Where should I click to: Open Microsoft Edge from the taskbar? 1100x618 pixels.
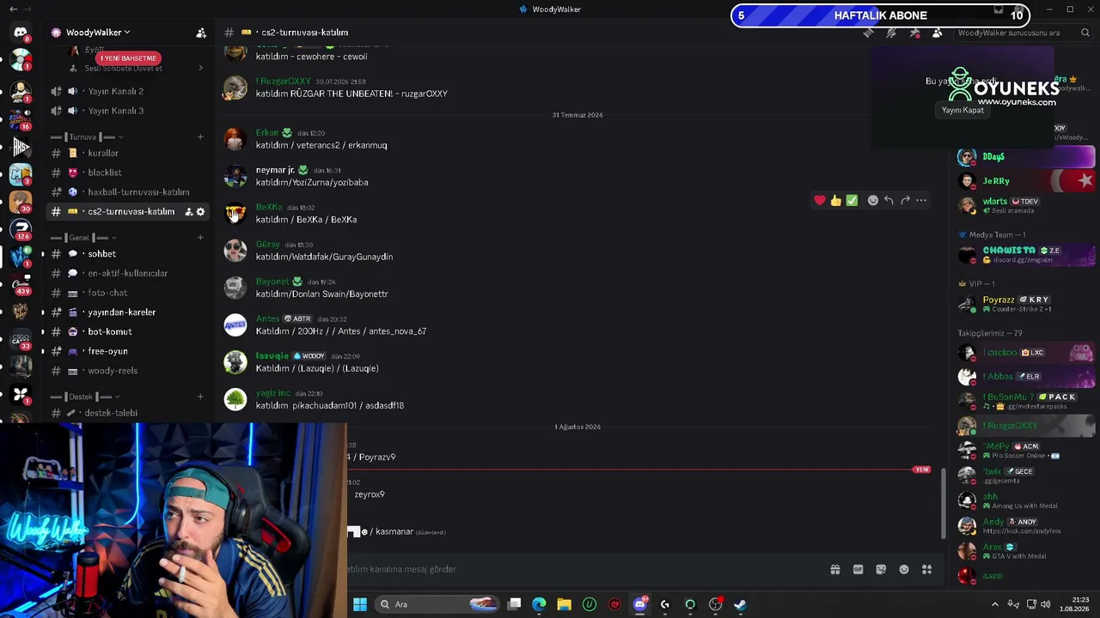click(539, 604)
